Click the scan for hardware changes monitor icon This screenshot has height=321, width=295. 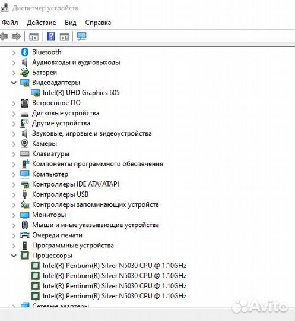tap(82, 36)
